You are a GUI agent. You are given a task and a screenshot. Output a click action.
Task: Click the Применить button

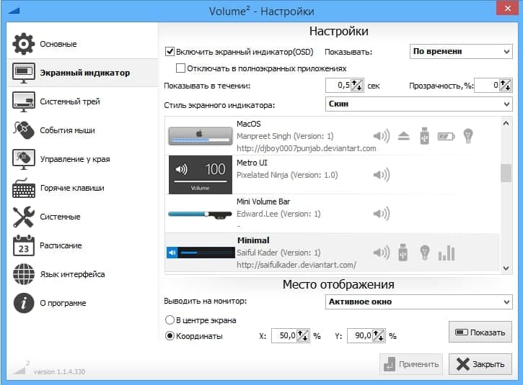(411, 364)
